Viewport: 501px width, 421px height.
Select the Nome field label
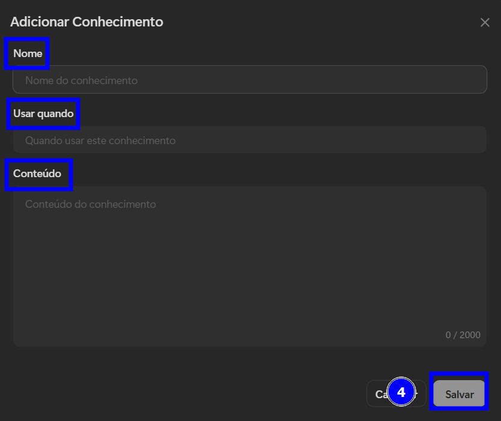coord(28,53)
